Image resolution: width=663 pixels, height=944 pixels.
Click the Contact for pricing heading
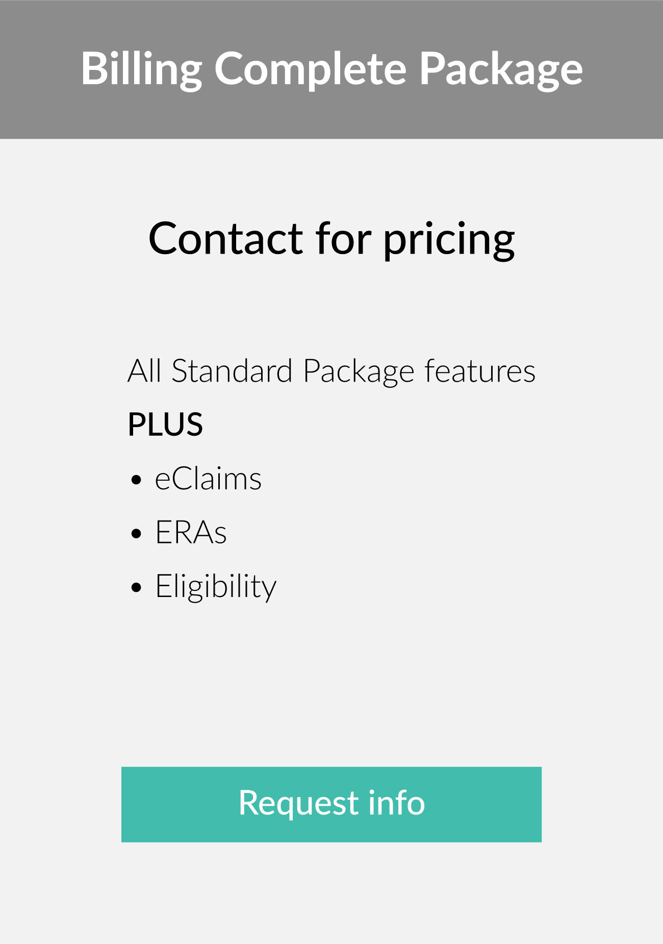[x=331, y=239]
